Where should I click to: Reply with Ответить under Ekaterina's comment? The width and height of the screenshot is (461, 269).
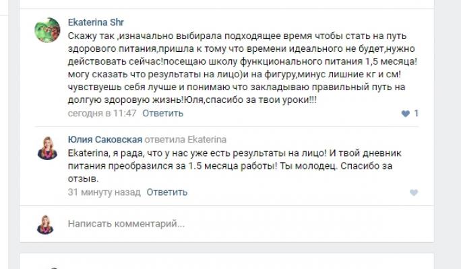pyautogui.click(x=158, y=113)
